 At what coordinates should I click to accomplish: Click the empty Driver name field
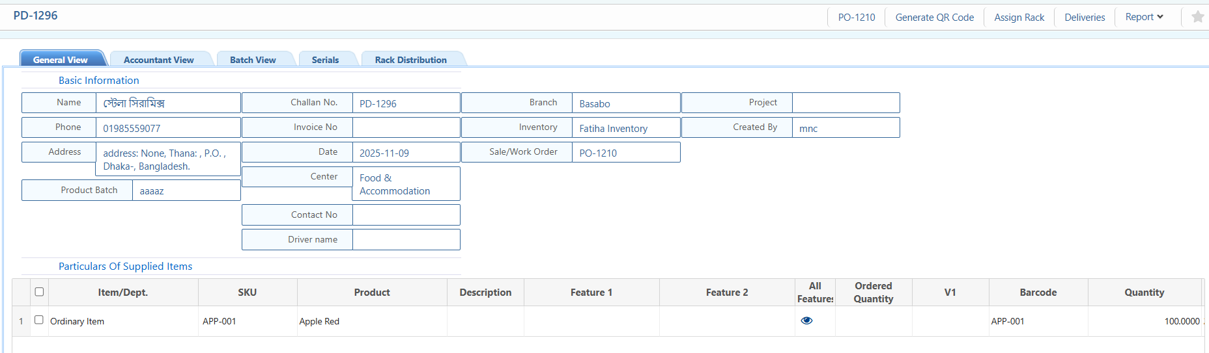(406, 239)
